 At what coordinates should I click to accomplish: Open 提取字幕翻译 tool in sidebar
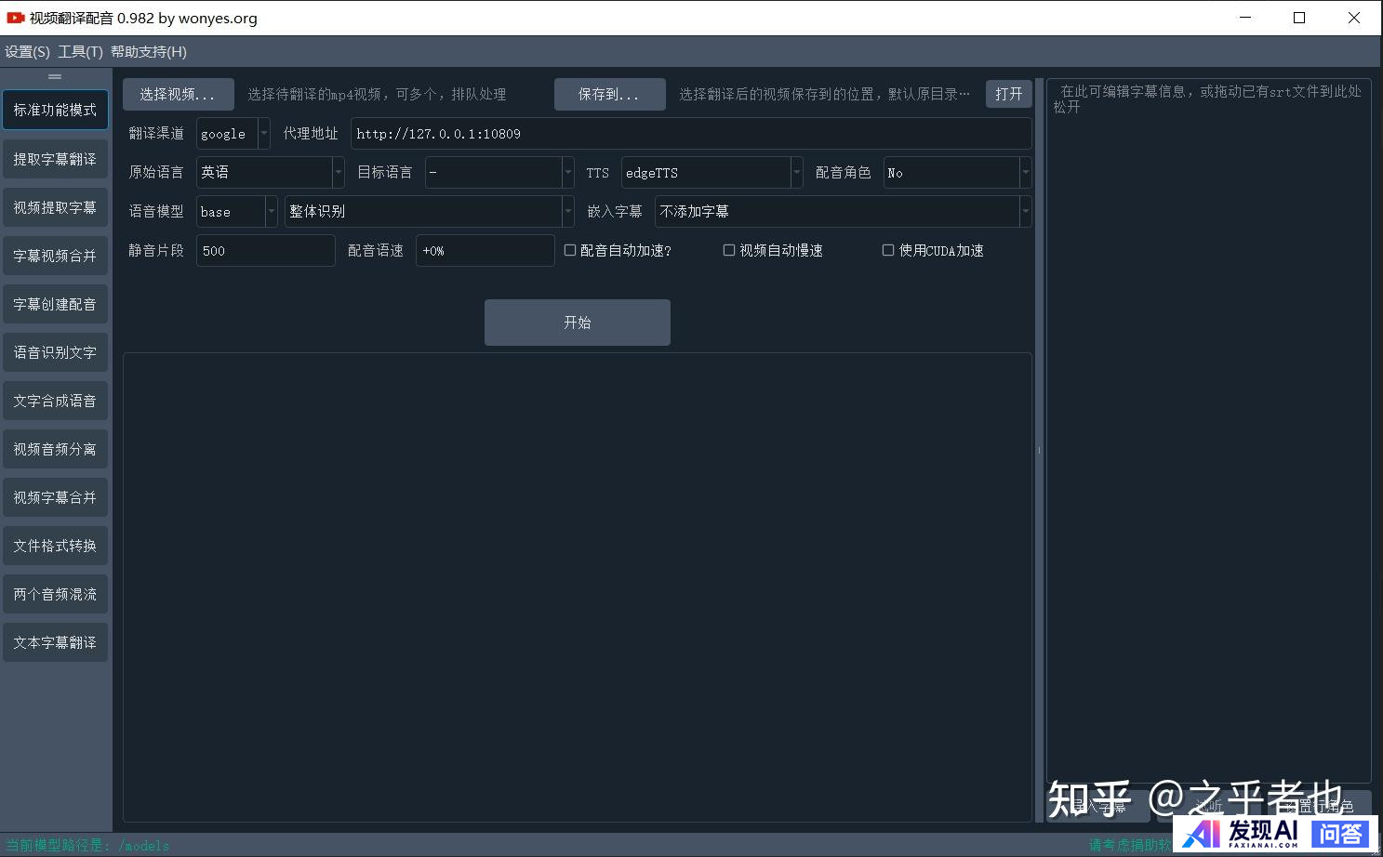(55, 159)
